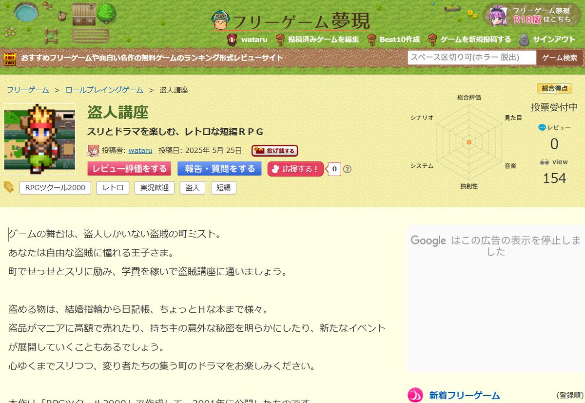
Task: Click the 投げ銭する tip button
Action: [x=274, y=151]
